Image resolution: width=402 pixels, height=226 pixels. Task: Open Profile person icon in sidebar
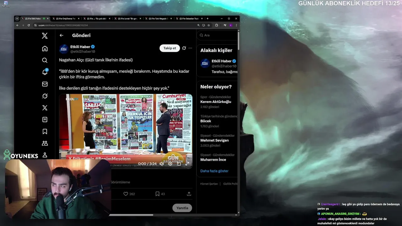coord(45,155)
